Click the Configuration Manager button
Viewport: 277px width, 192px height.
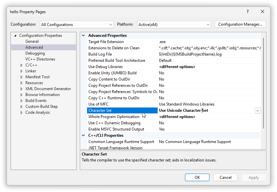(240, 24)
